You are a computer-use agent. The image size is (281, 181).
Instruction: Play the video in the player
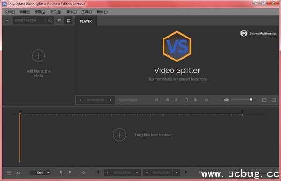click(x=176, y=100)
